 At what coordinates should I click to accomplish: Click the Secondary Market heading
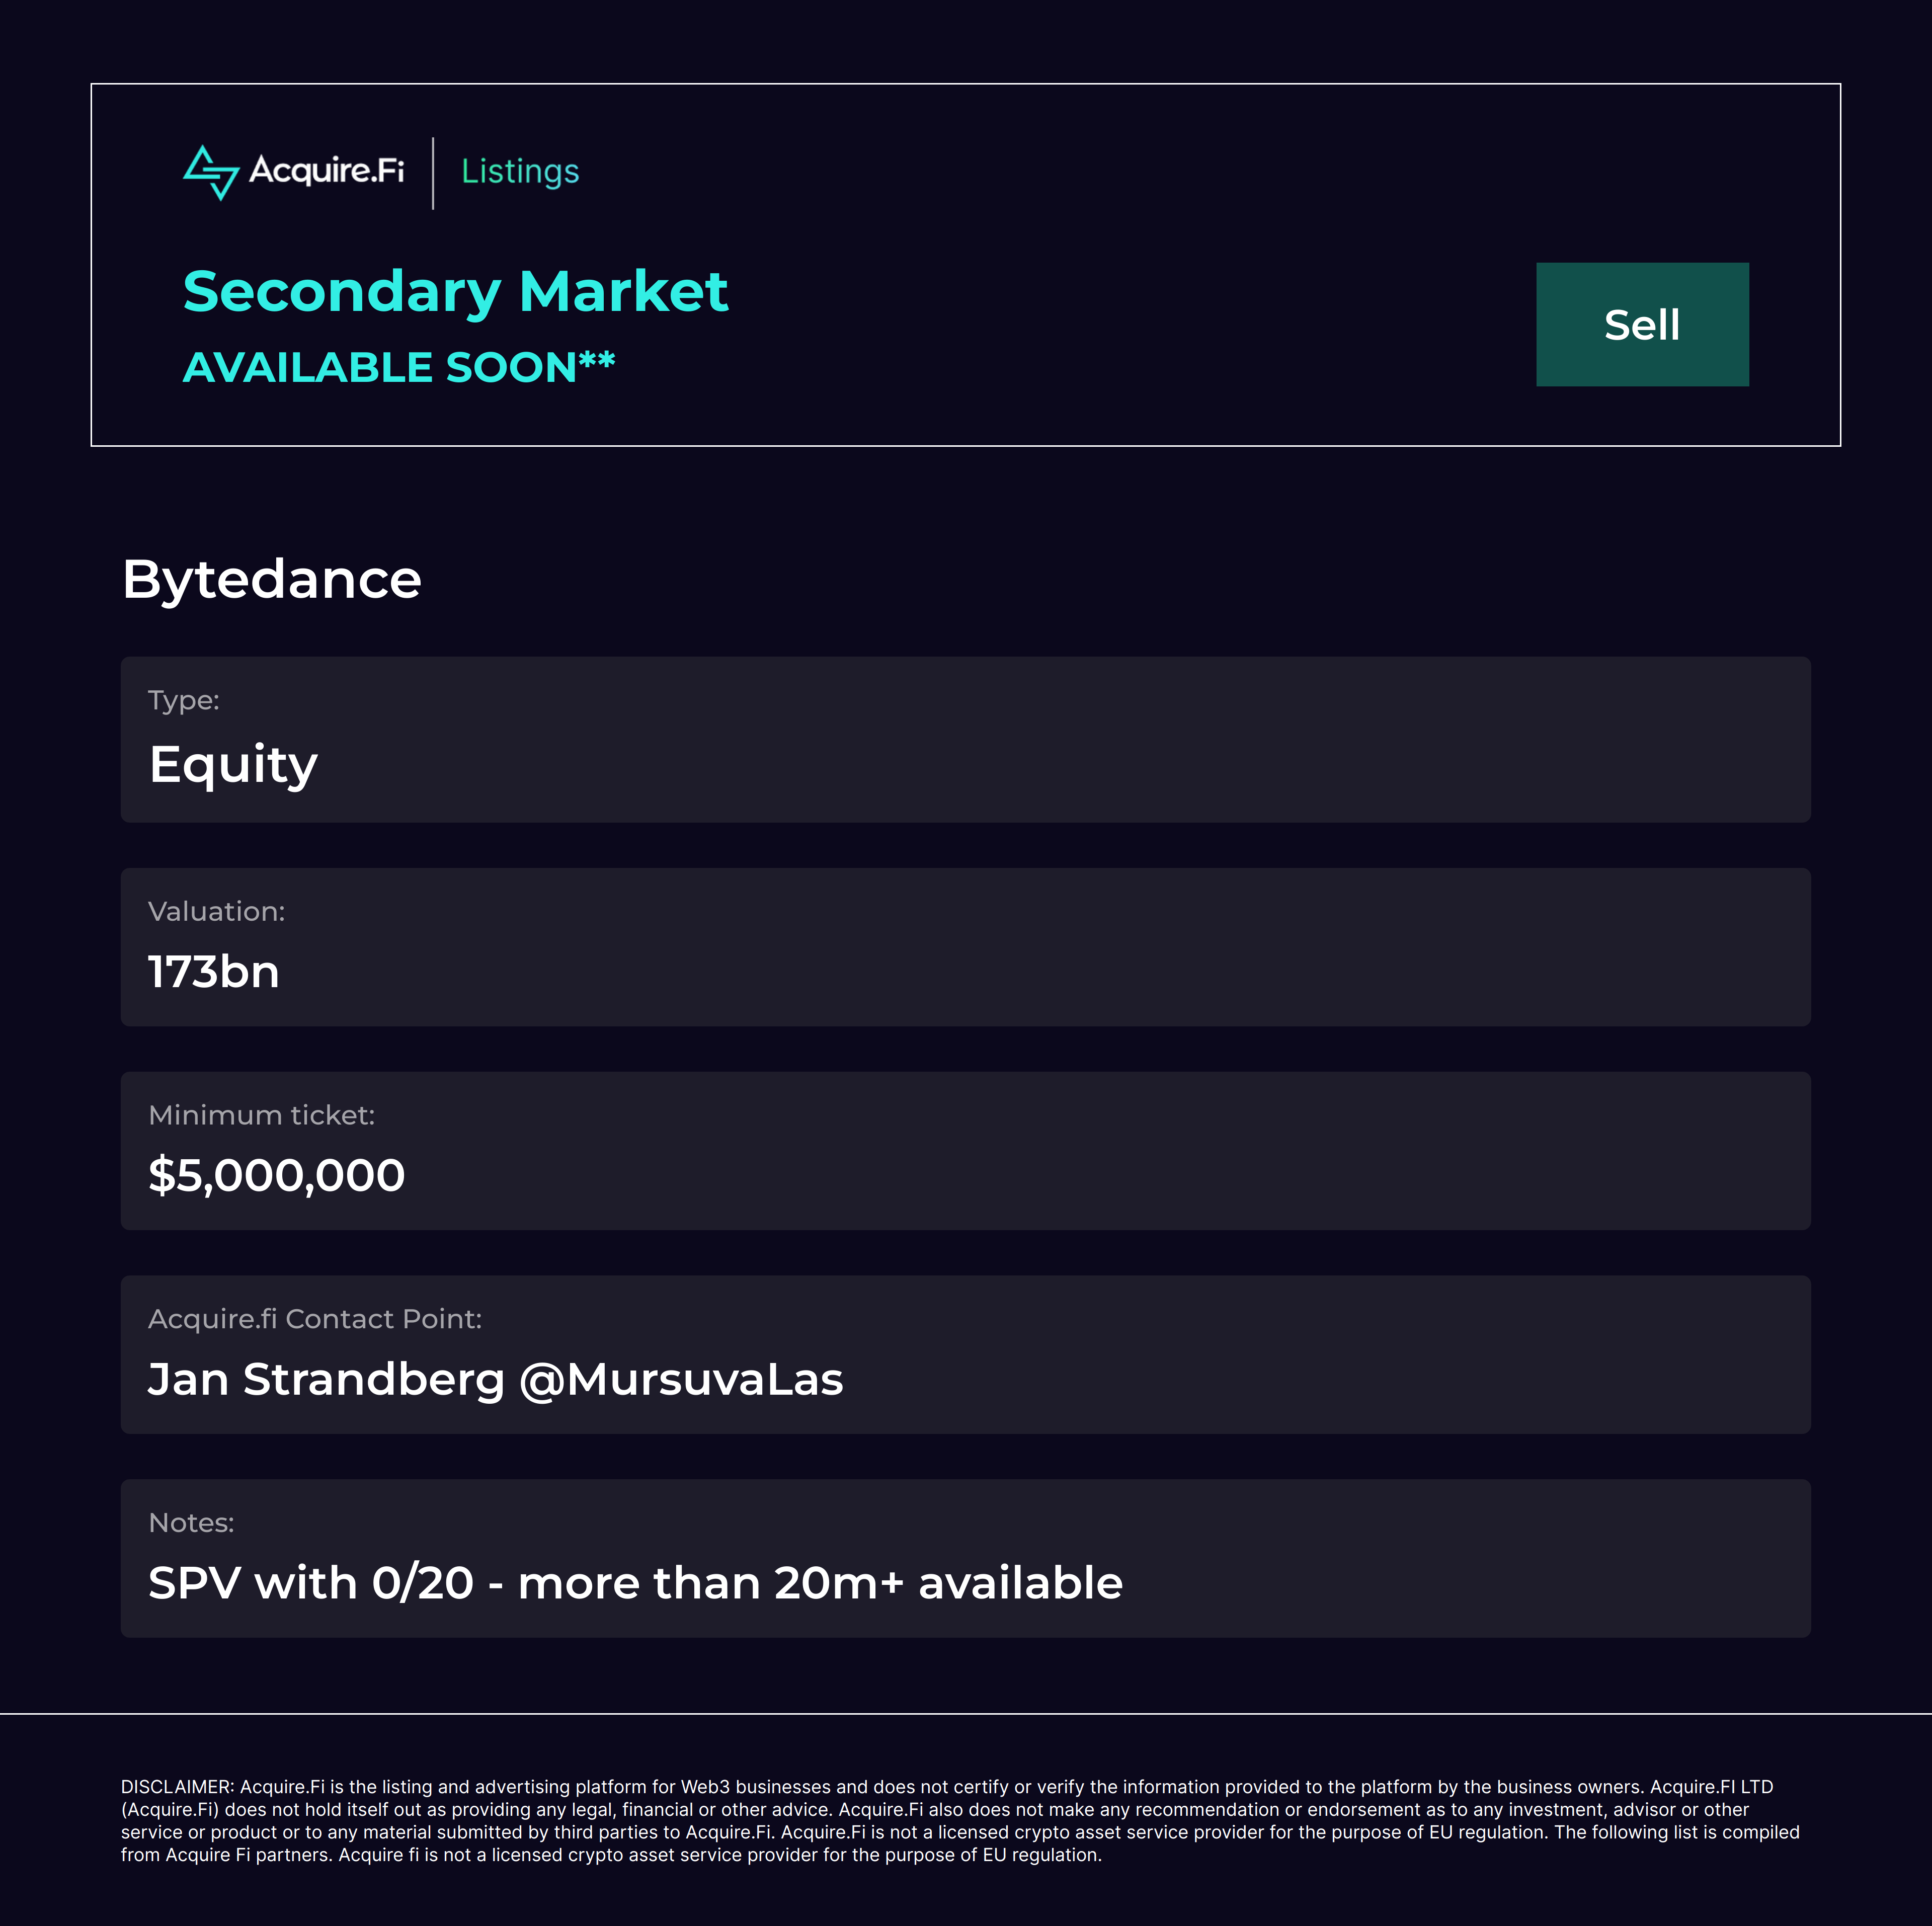pos(455,292)
